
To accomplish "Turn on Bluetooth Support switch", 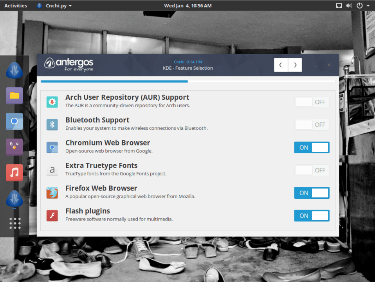I will pos(312,125).
